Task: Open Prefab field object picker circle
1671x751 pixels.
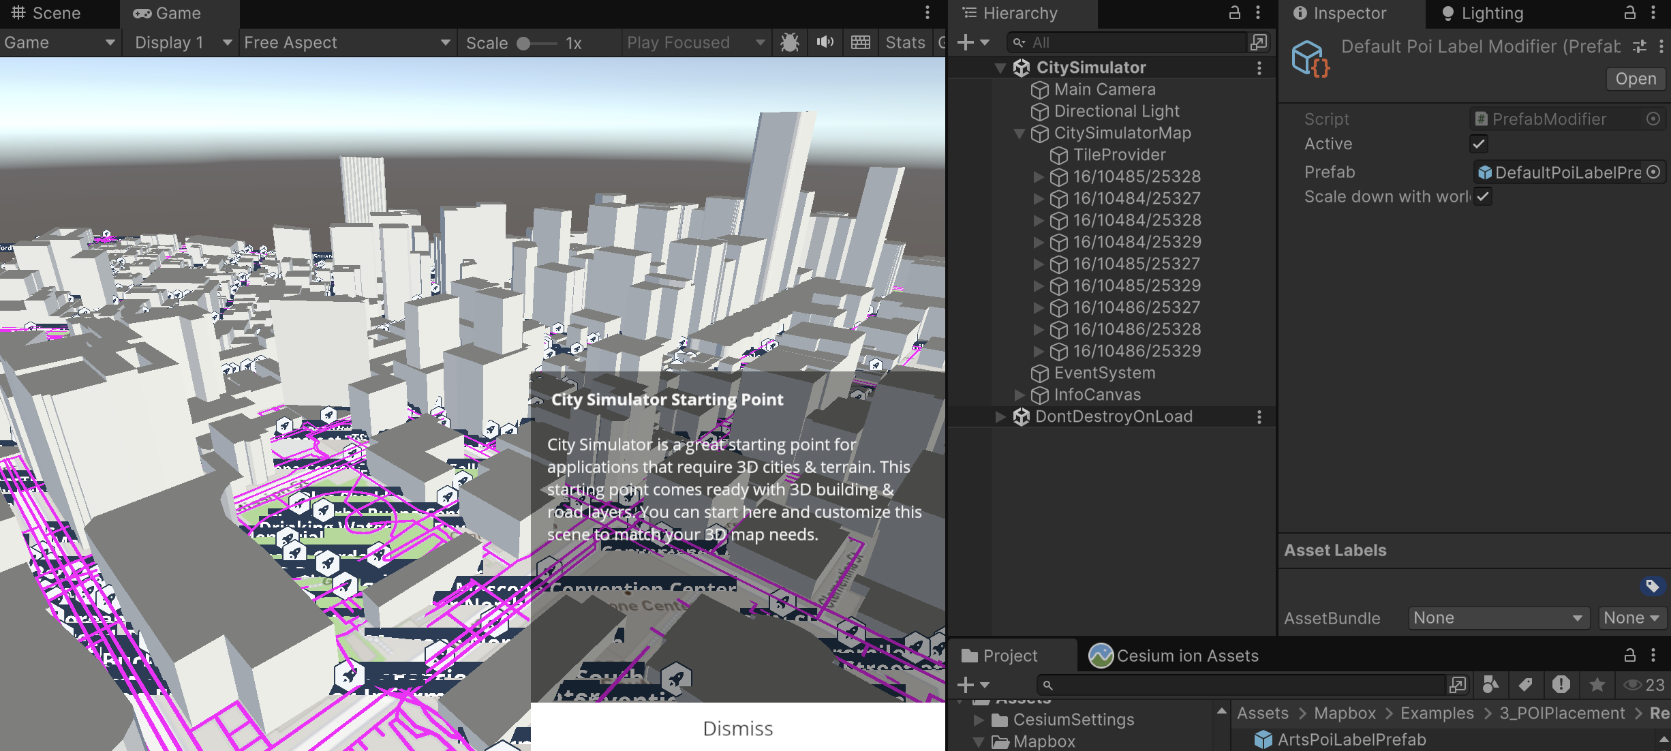Action: (1653, 172)
